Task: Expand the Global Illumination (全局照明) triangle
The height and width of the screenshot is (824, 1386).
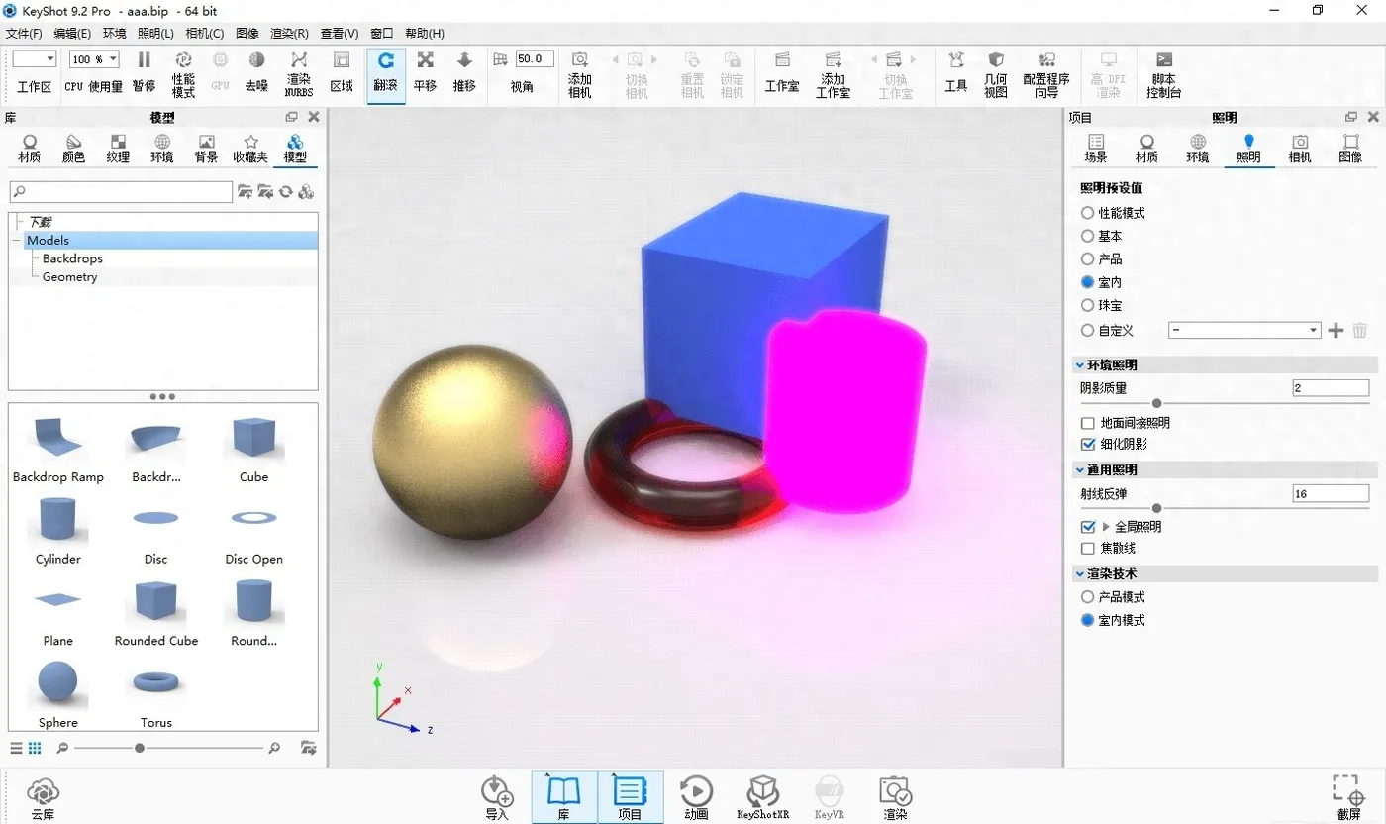Action: [x=1106, y=527]
